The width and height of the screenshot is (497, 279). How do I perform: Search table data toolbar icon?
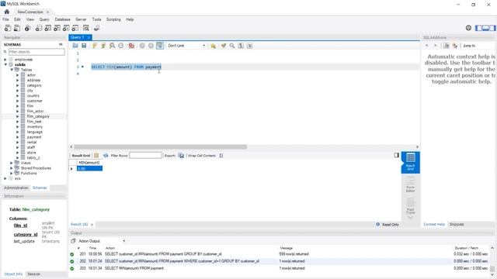[86, 28]
